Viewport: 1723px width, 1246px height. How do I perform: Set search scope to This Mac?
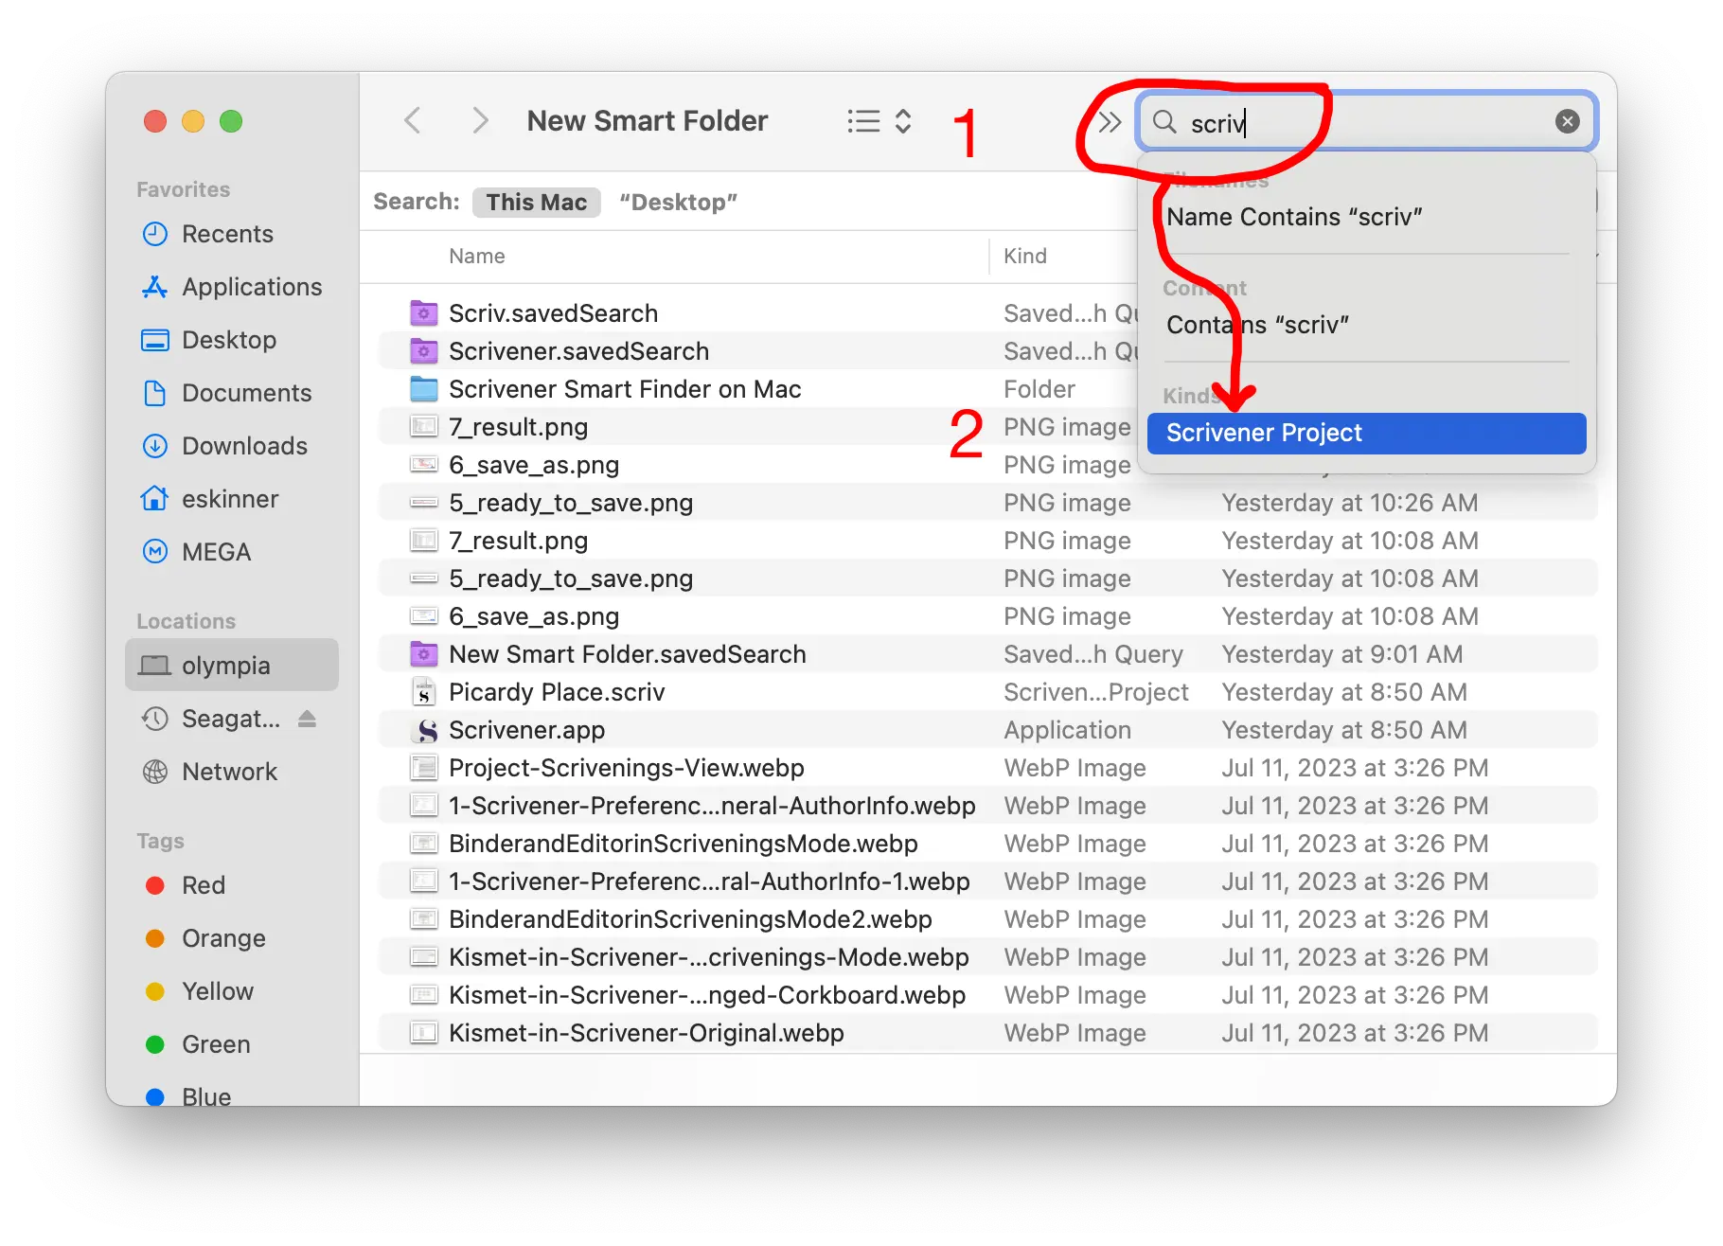tap(536, 202)
